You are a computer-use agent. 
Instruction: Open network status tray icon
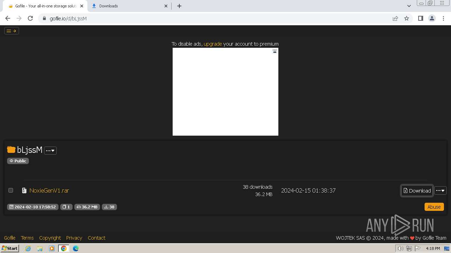[x=409, y=248]
